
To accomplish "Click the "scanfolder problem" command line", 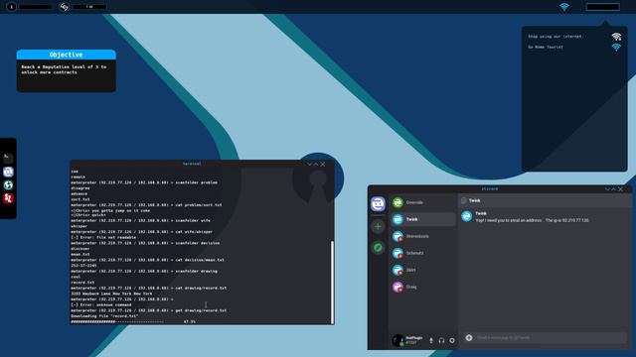I will click(144, 182).
